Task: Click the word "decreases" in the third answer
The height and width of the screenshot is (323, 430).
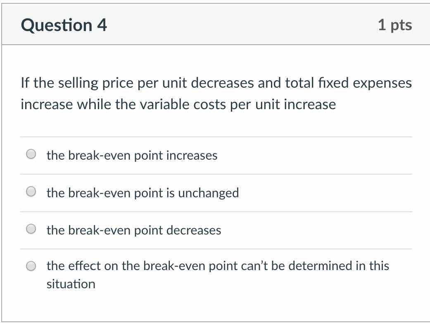Action: tap(193, 230)
